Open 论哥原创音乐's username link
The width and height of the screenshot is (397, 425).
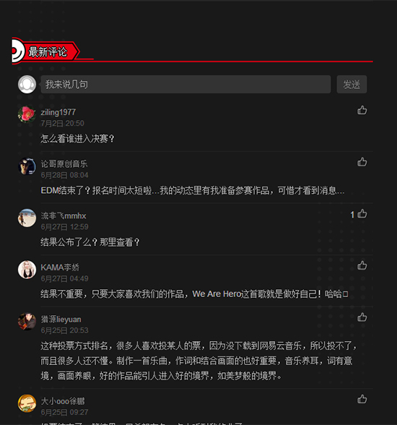click(x=64, y=163)
